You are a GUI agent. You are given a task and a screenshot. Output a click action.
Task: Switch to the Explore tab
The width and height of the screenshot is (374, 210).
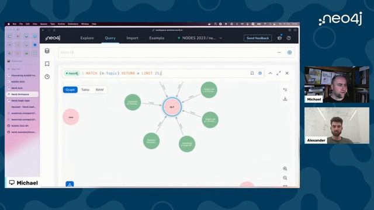tap(87, 38)
